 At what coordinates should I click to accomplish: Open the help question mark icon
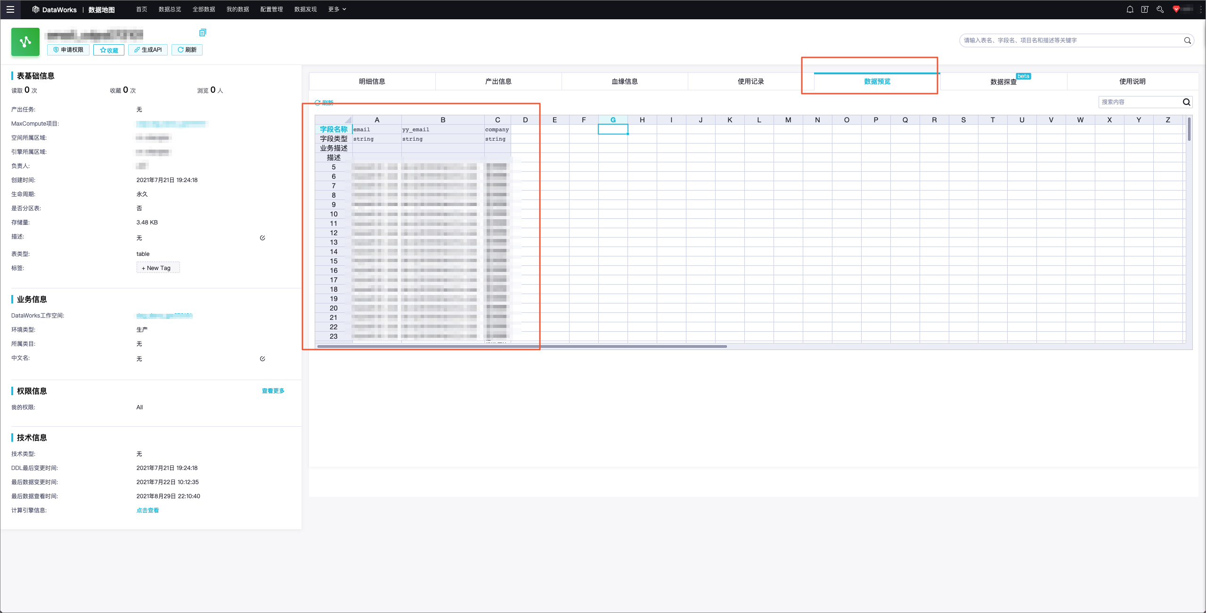pyautogui.click(x=1145, y=9)
